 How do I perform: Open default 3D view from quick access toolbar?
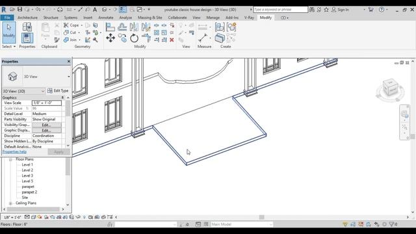[105, 10]
